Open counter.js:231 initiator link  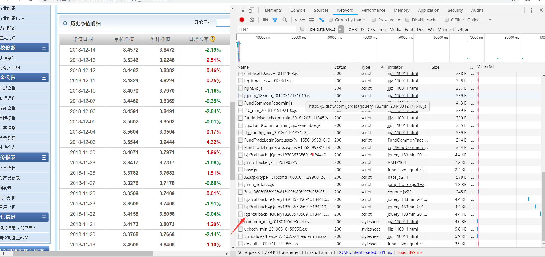[x=401, y=192]
